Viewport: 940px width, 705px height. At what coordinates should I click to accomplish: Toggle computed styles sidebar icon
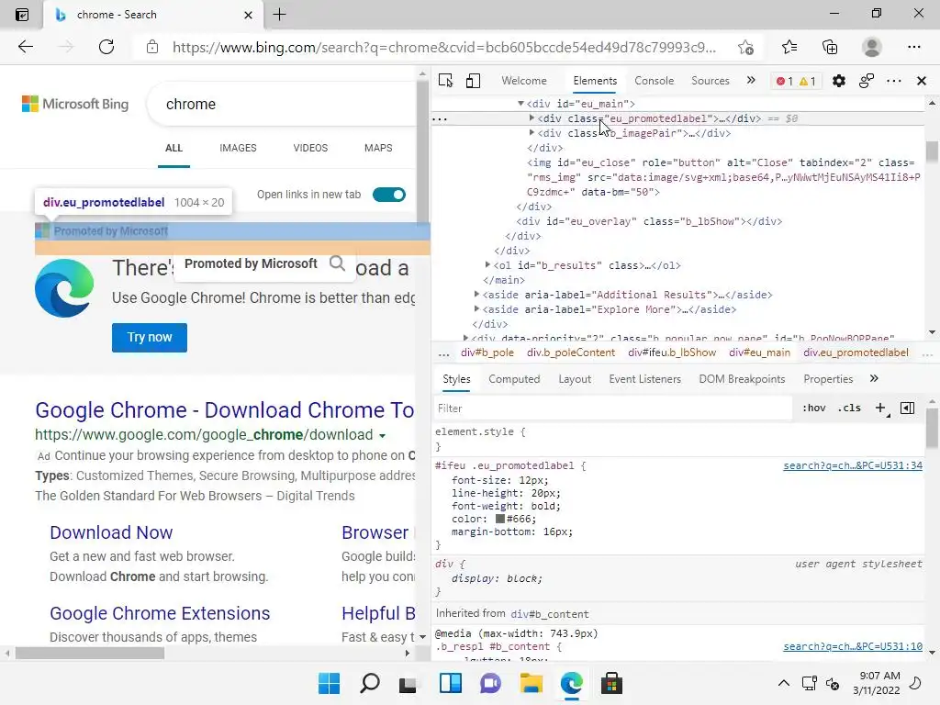(x=908, y=408)
